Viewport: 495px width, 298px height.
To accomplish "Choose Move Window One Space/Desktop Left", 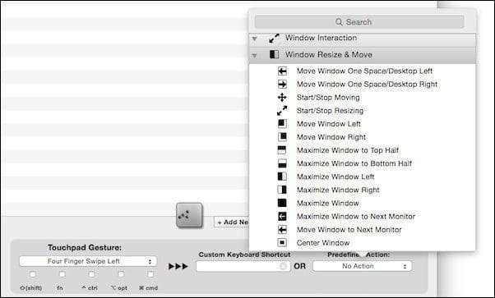I will click(364, 71).
